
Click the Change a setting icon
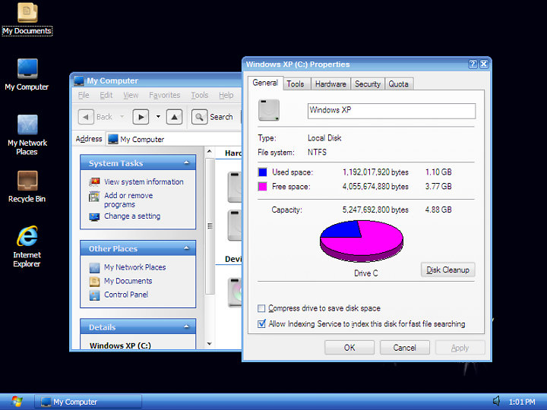click(94, 216)
